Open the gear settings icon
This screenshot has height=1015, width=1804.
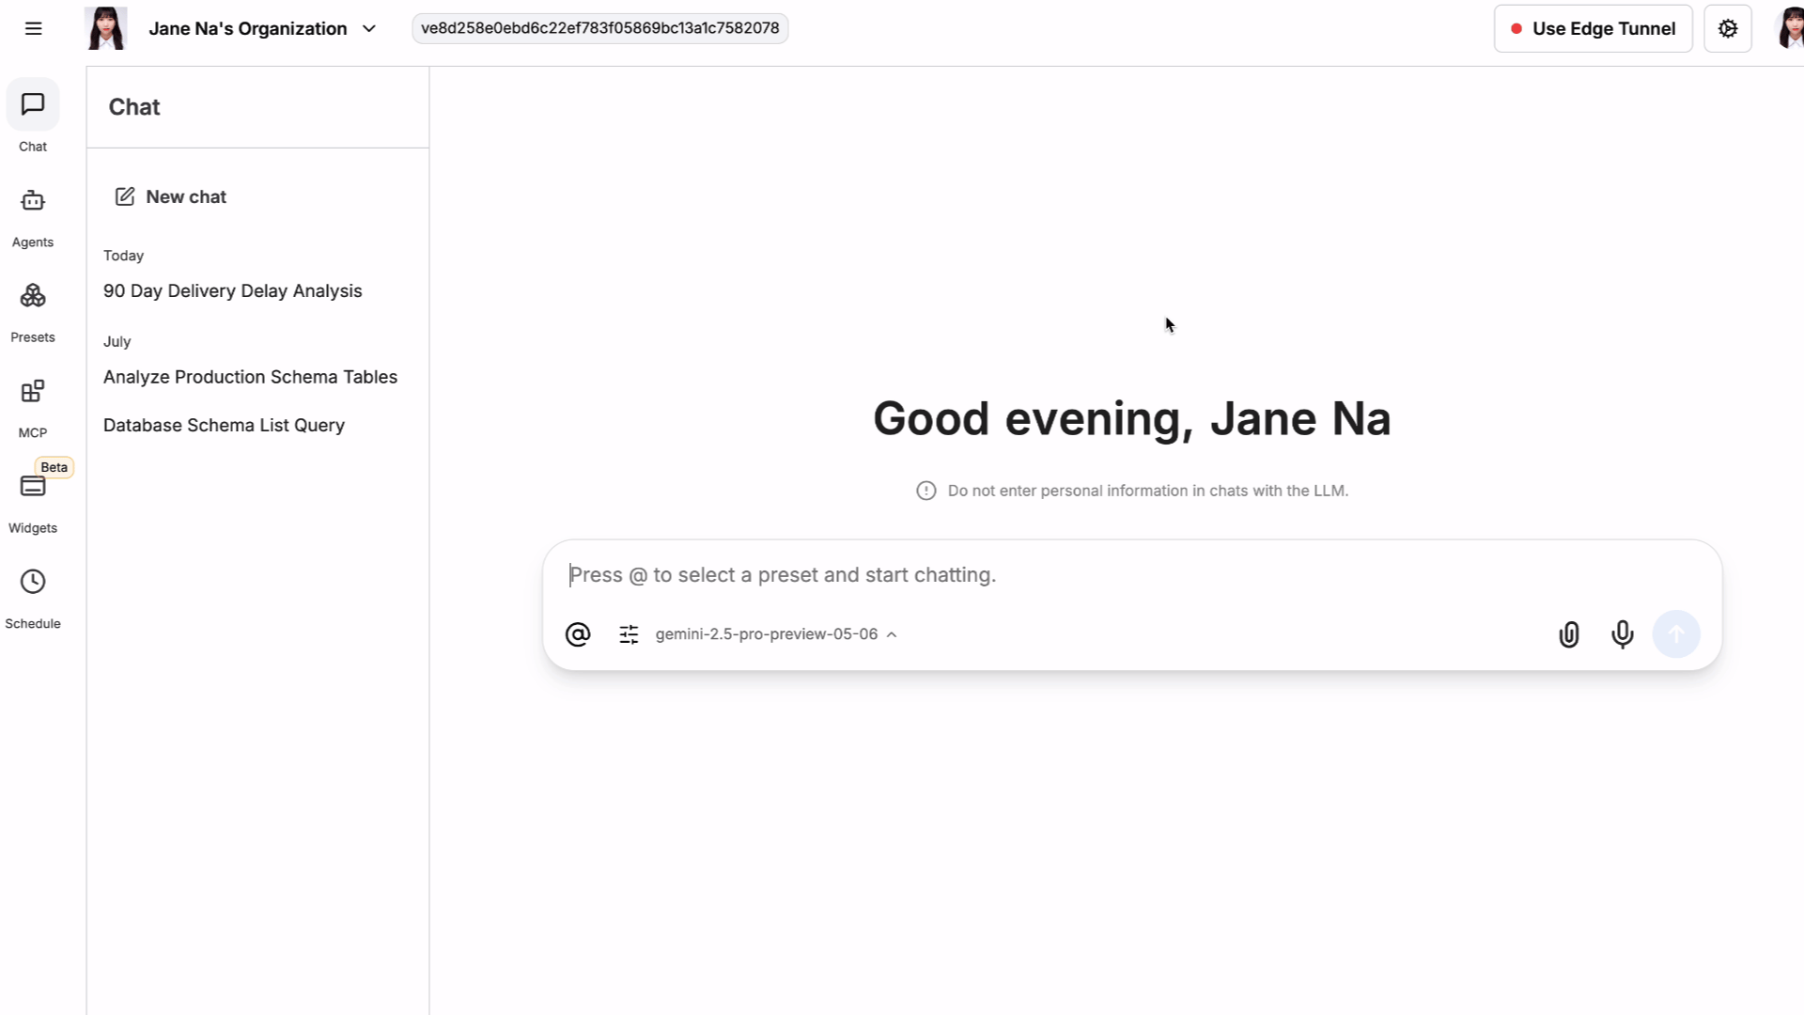click(x=1727, y=28)
